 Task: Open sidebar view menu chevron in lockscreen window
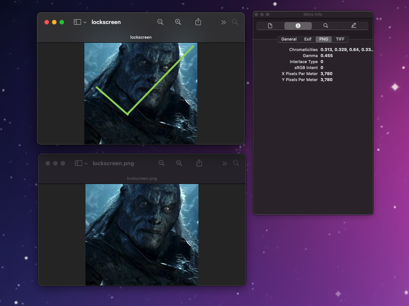tap(85, 23)
